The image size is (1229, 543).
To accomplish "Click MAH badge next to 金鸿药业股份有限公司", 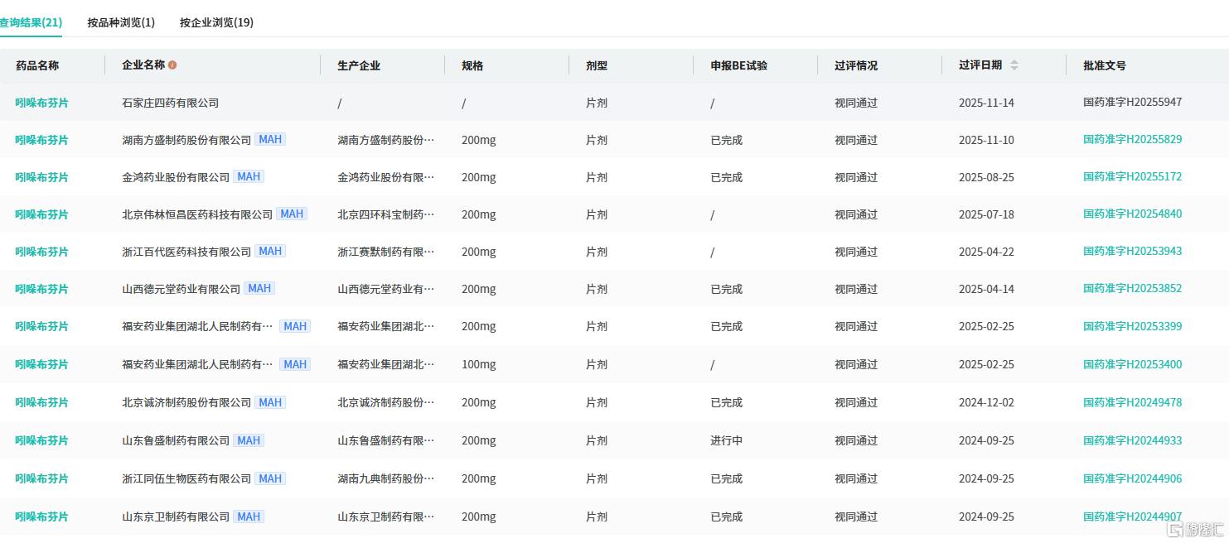I will click(249, 177).
